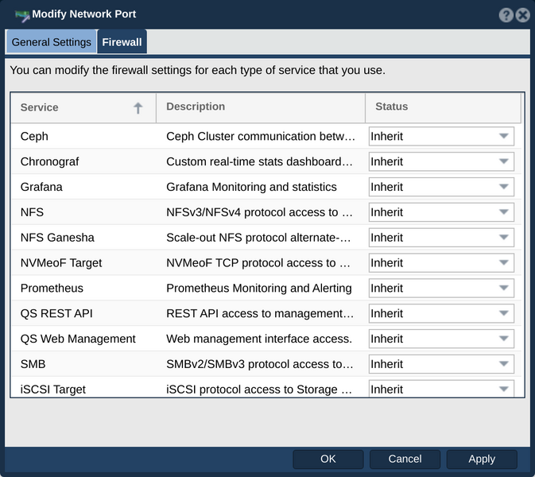The height and width of the screenshot is (477, 535).
Task: Click Web management interface access description
Action: pos(259,339)
